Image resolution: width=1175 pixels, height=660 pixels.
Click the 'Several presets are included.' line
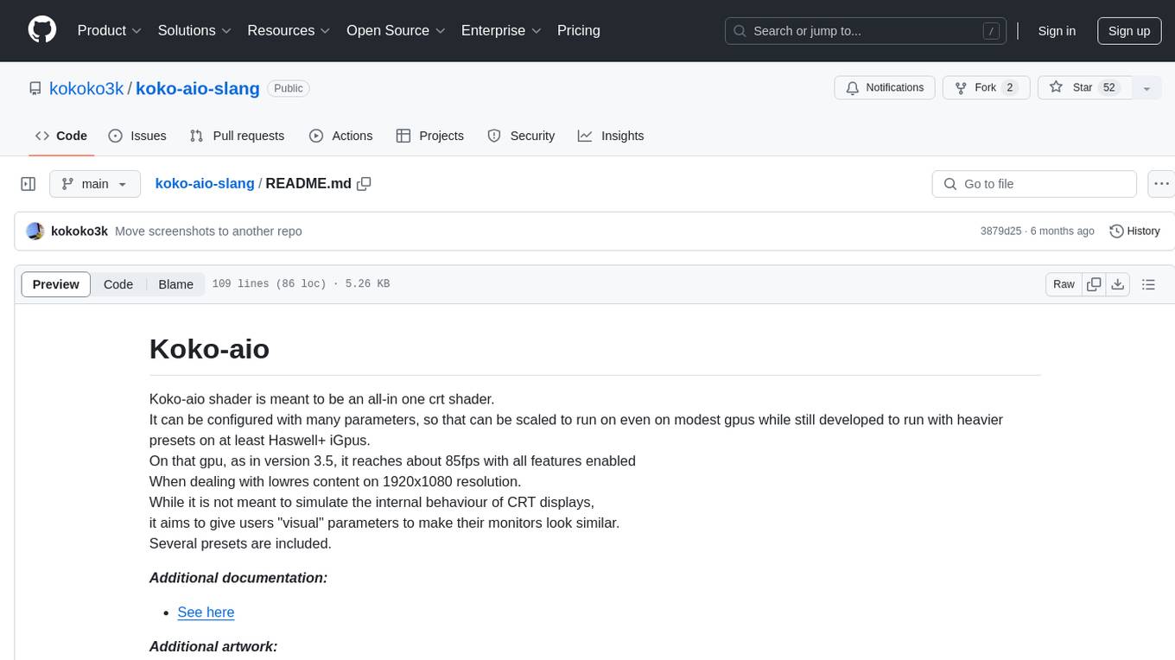point(240,543)
